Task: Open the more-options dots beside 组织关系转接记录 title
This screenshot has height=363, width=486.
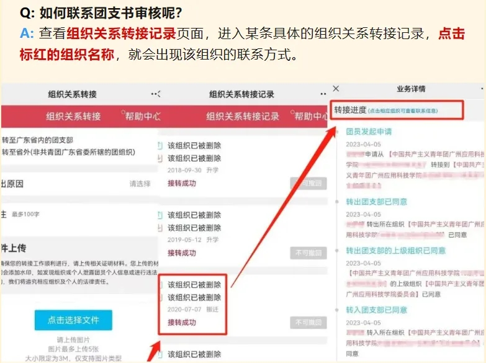Action: coord(323,94)
